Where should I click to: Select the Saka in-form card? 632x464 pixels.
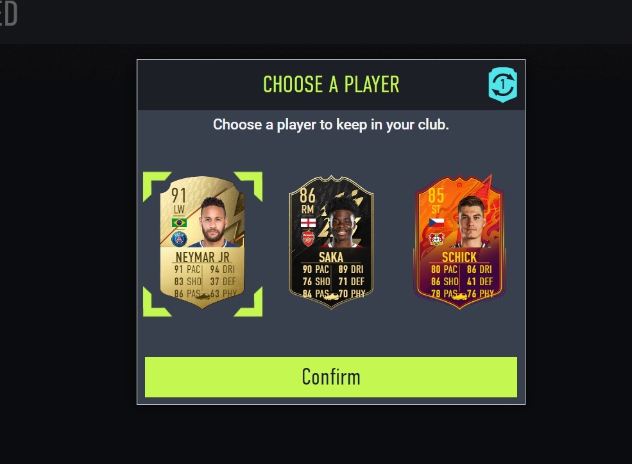(x=331, y=243)
